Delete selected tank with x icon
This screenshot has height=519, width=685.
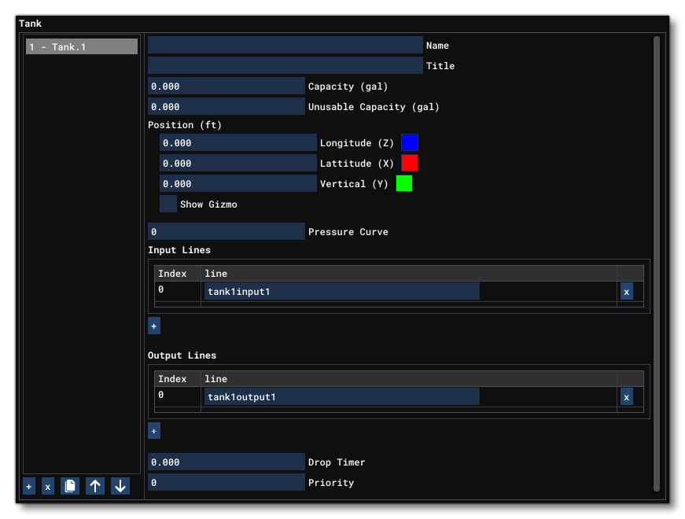coord(48,487)
